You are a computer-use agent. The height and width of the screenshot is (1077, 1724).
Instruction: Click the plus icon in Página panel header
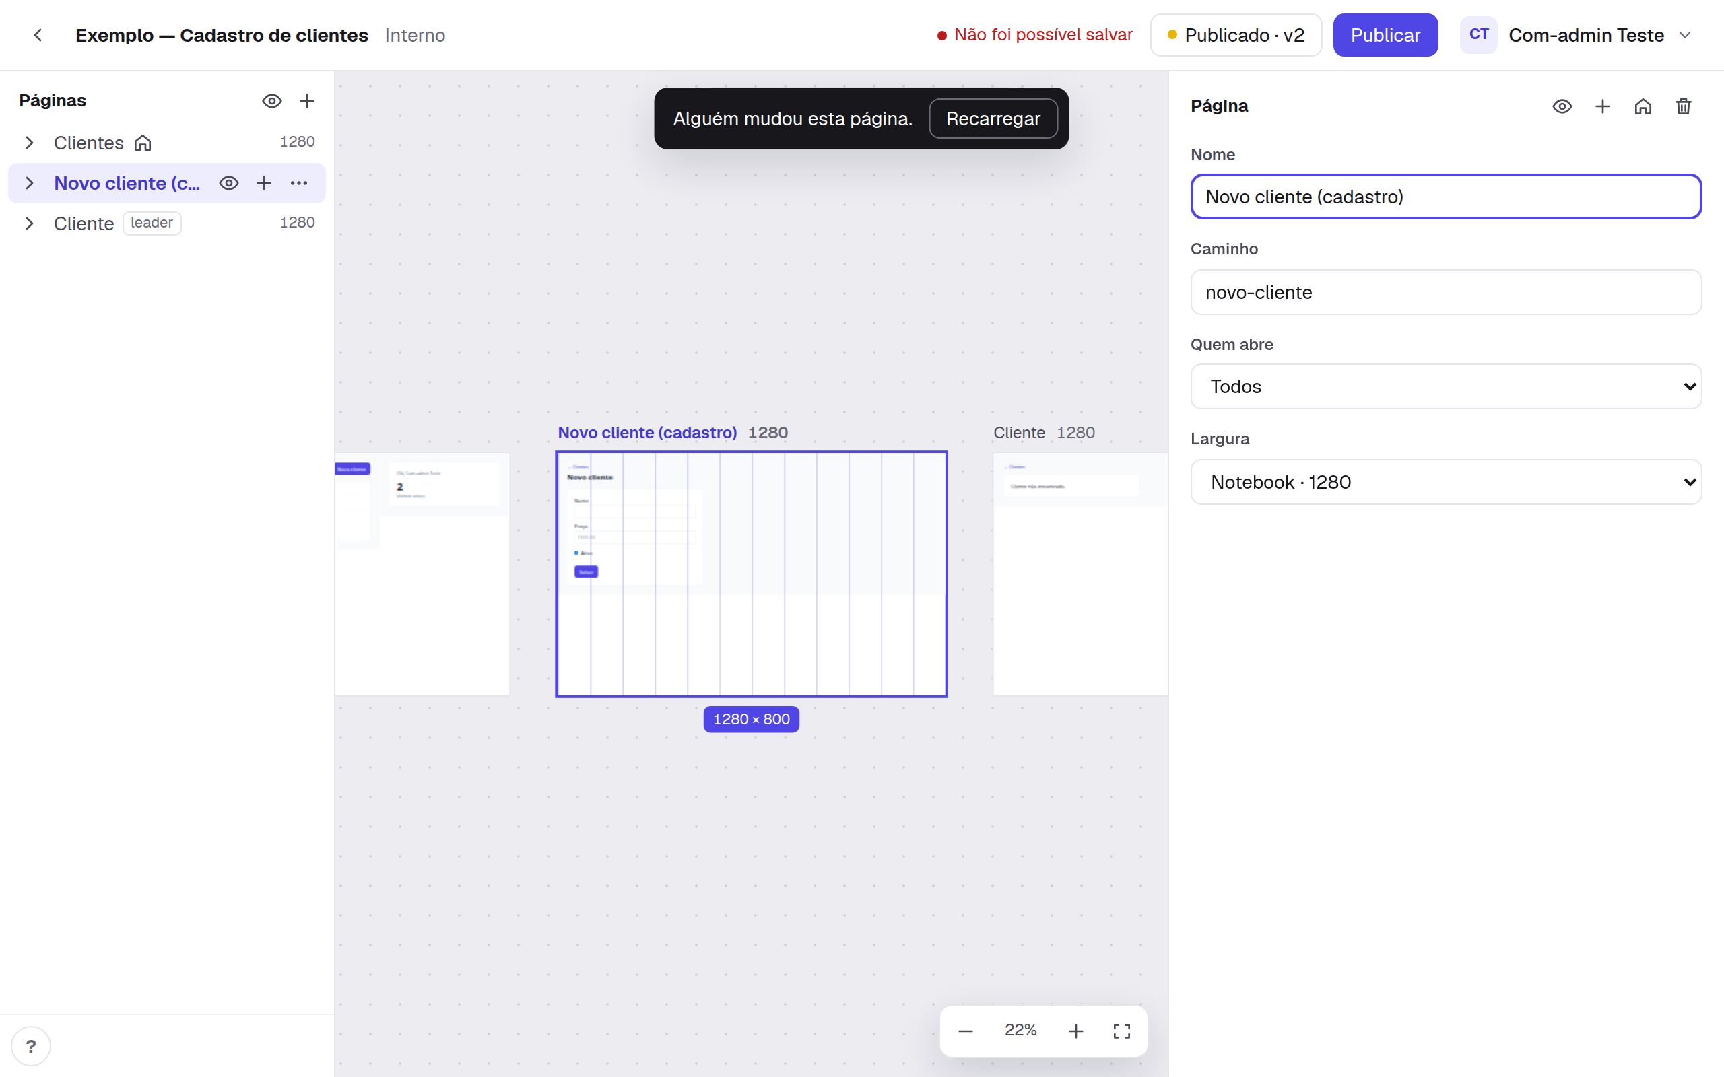tap(1602, 106)
